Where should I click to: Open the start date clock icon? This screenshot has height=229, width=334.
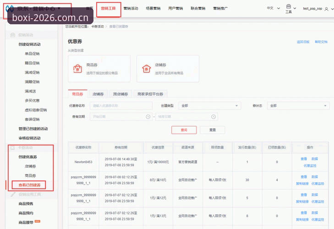coord(148,117)
